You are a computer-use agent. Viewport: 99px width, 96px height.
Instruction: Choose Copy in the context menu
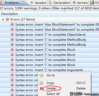click(64, 83)
